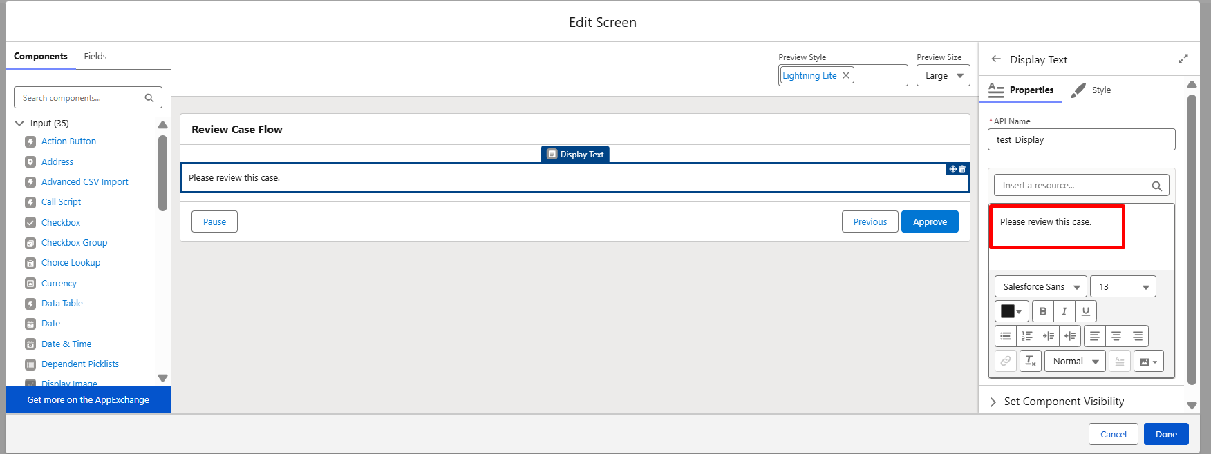The image size is (1211, 454).
Task: Align text to the right
Action: point(1138,336)
